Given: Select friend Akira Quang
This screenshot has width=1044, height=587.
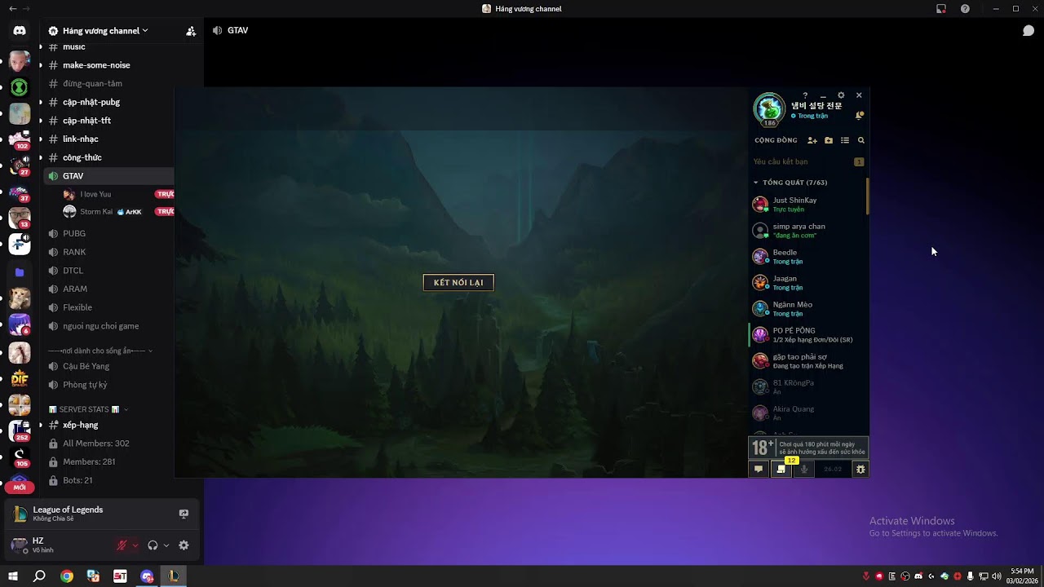Looking at the screenshot, I should pos(807,413).
